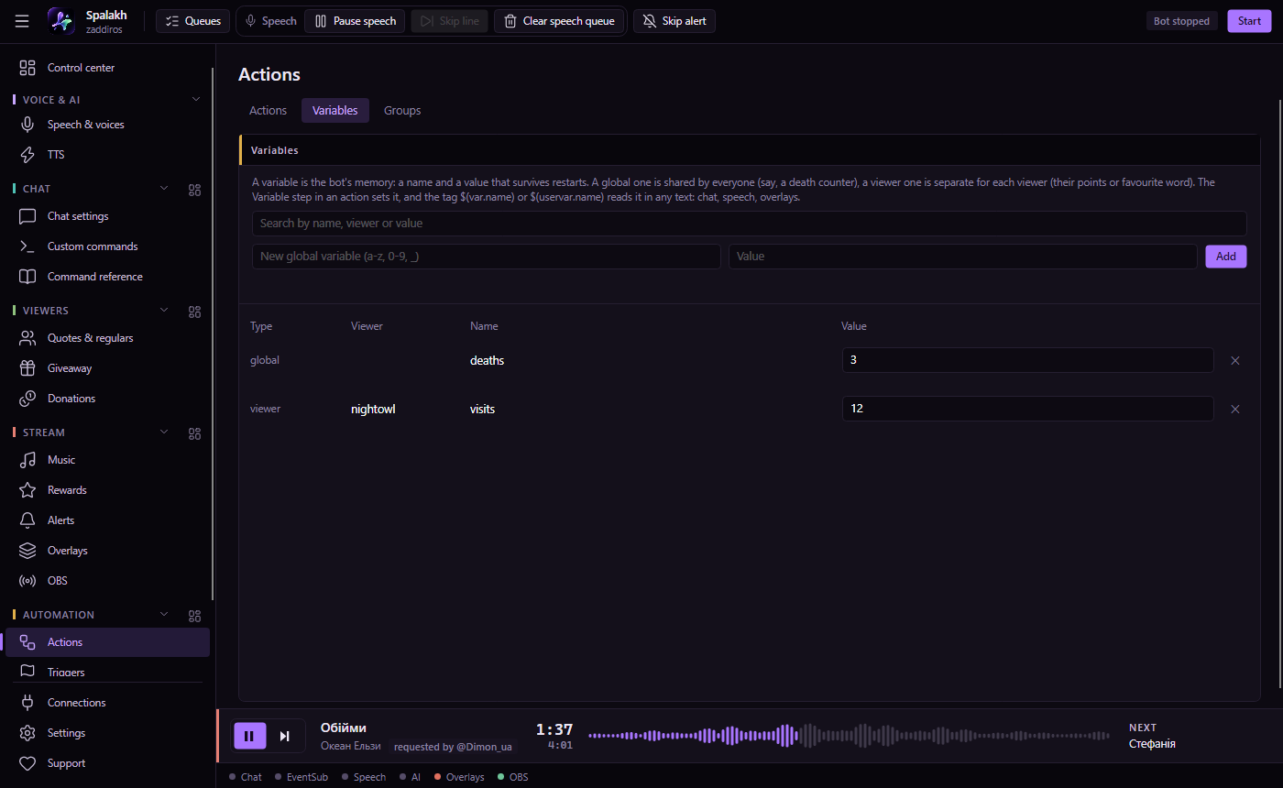
Task: Collapse the VIEWERS sidebar section
Action: tap(165, 311)
